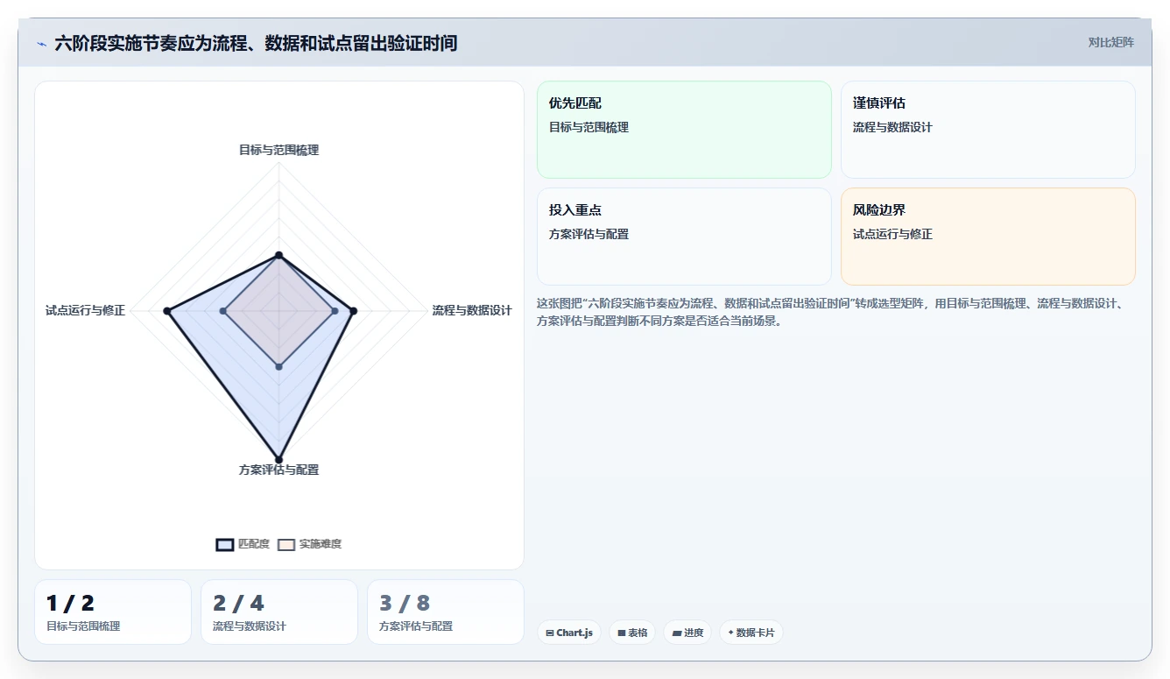
Task: Click the outer radar point at 试点运行与修正
Action: (166, 311)
